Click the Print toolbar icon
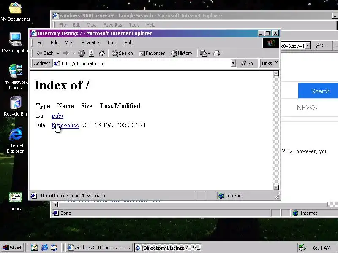This screenshot has width=338, height=253. coord(217,53)
